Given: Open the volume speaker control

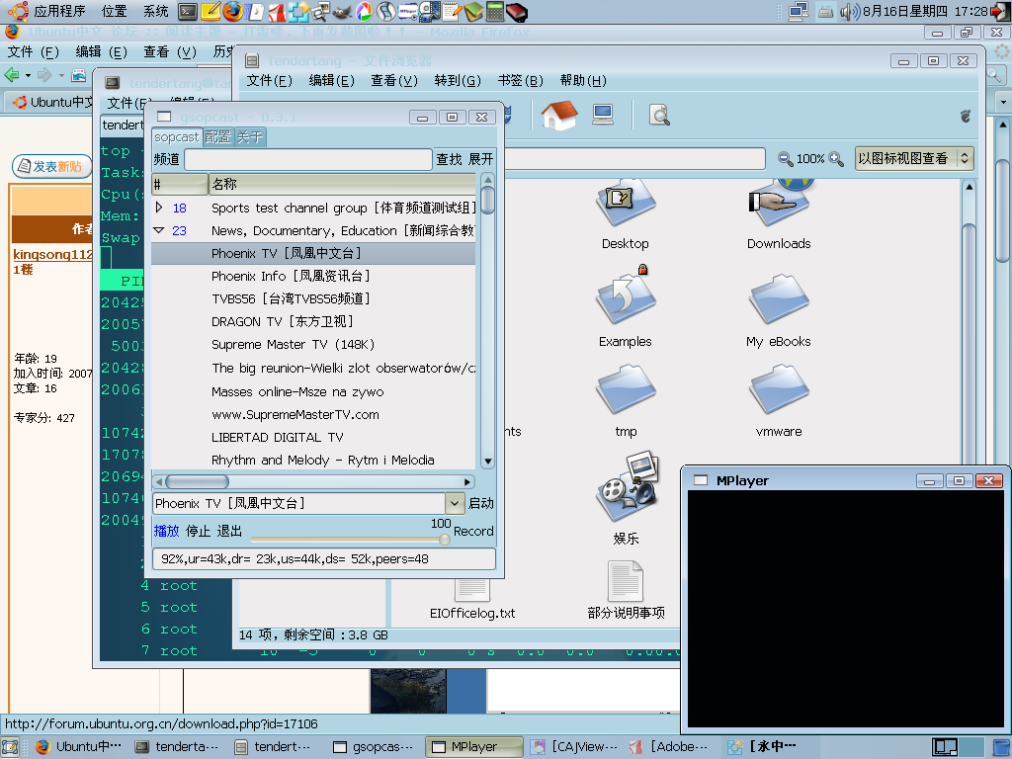Looking at the screenshot, I should tap(849, 11).
